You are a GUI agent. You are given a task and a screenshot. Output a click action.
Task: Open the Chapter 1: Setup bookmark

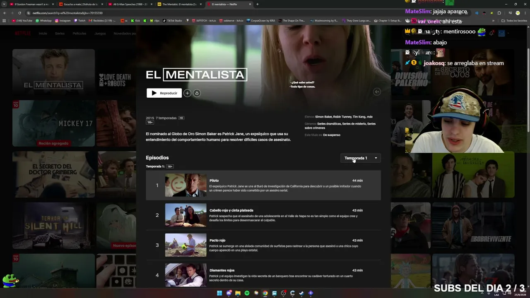tap(388, 21)
